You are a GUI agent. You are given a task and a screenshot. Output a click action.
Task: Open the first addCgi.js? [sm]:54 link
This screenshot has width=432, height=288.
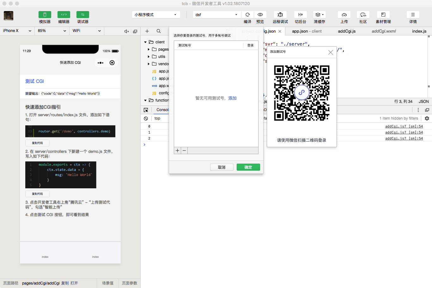click(404, 126)
